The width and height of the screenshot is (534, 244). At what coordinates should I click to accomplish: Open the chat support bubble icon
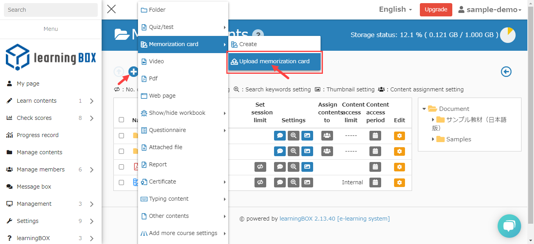click(509, 226)
